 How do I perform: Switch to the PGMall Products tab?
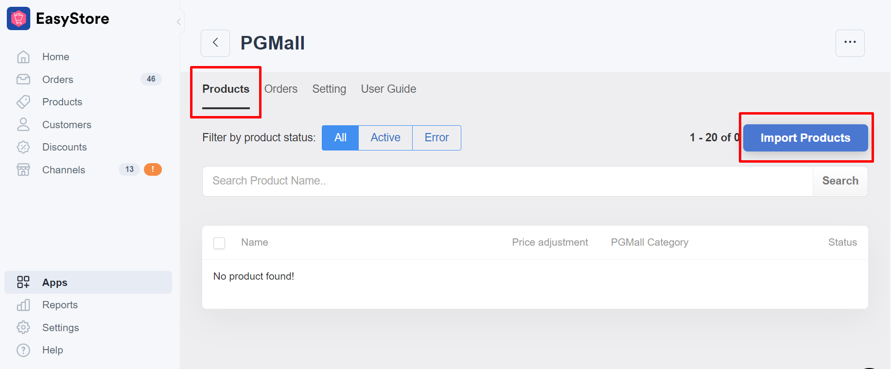click(x=226, y=89)
